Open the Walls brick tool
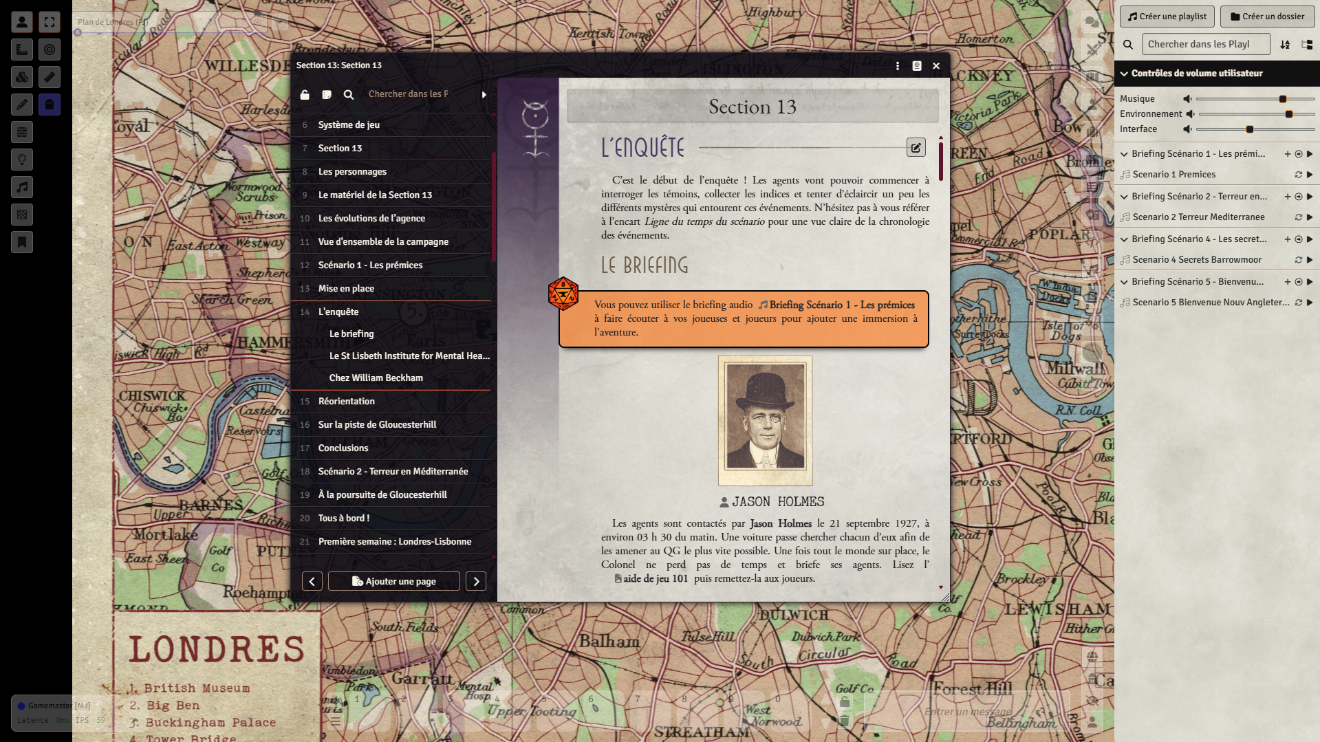 coord(22,132)
